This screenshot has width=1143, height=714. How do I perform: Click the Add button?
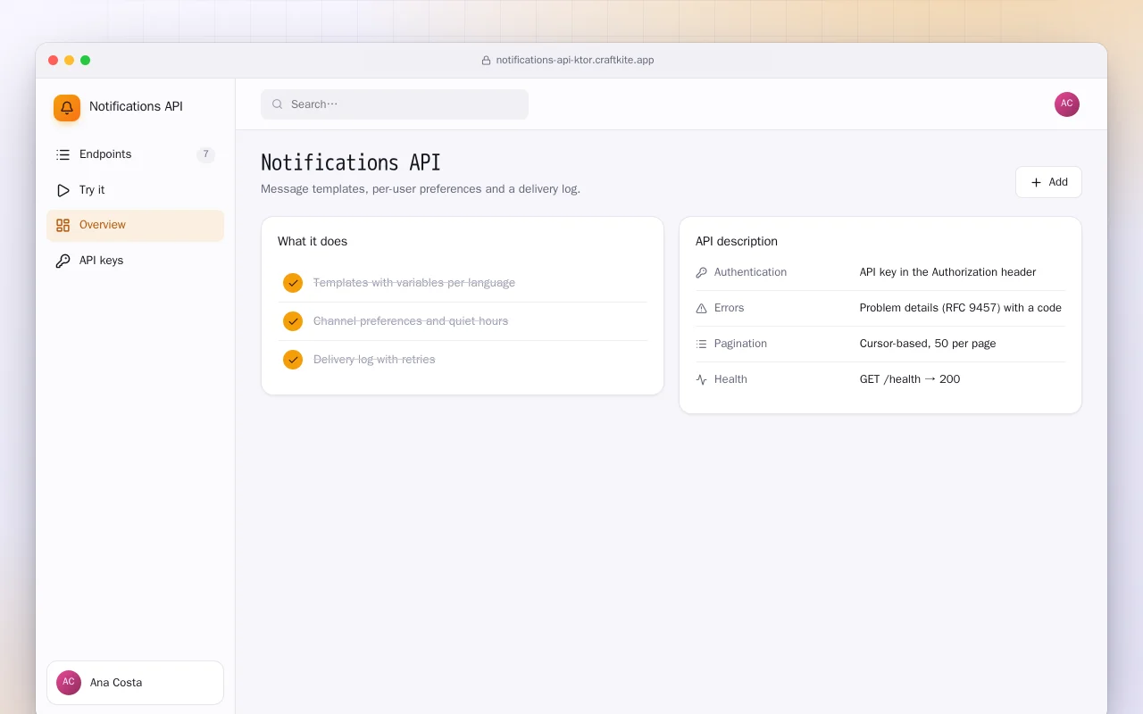(x=1048, y=182)
